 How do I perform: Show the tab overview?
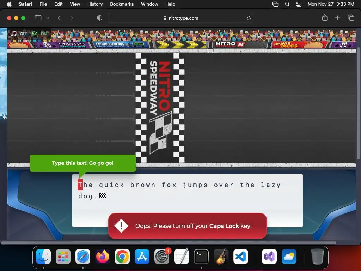[351, 18]
